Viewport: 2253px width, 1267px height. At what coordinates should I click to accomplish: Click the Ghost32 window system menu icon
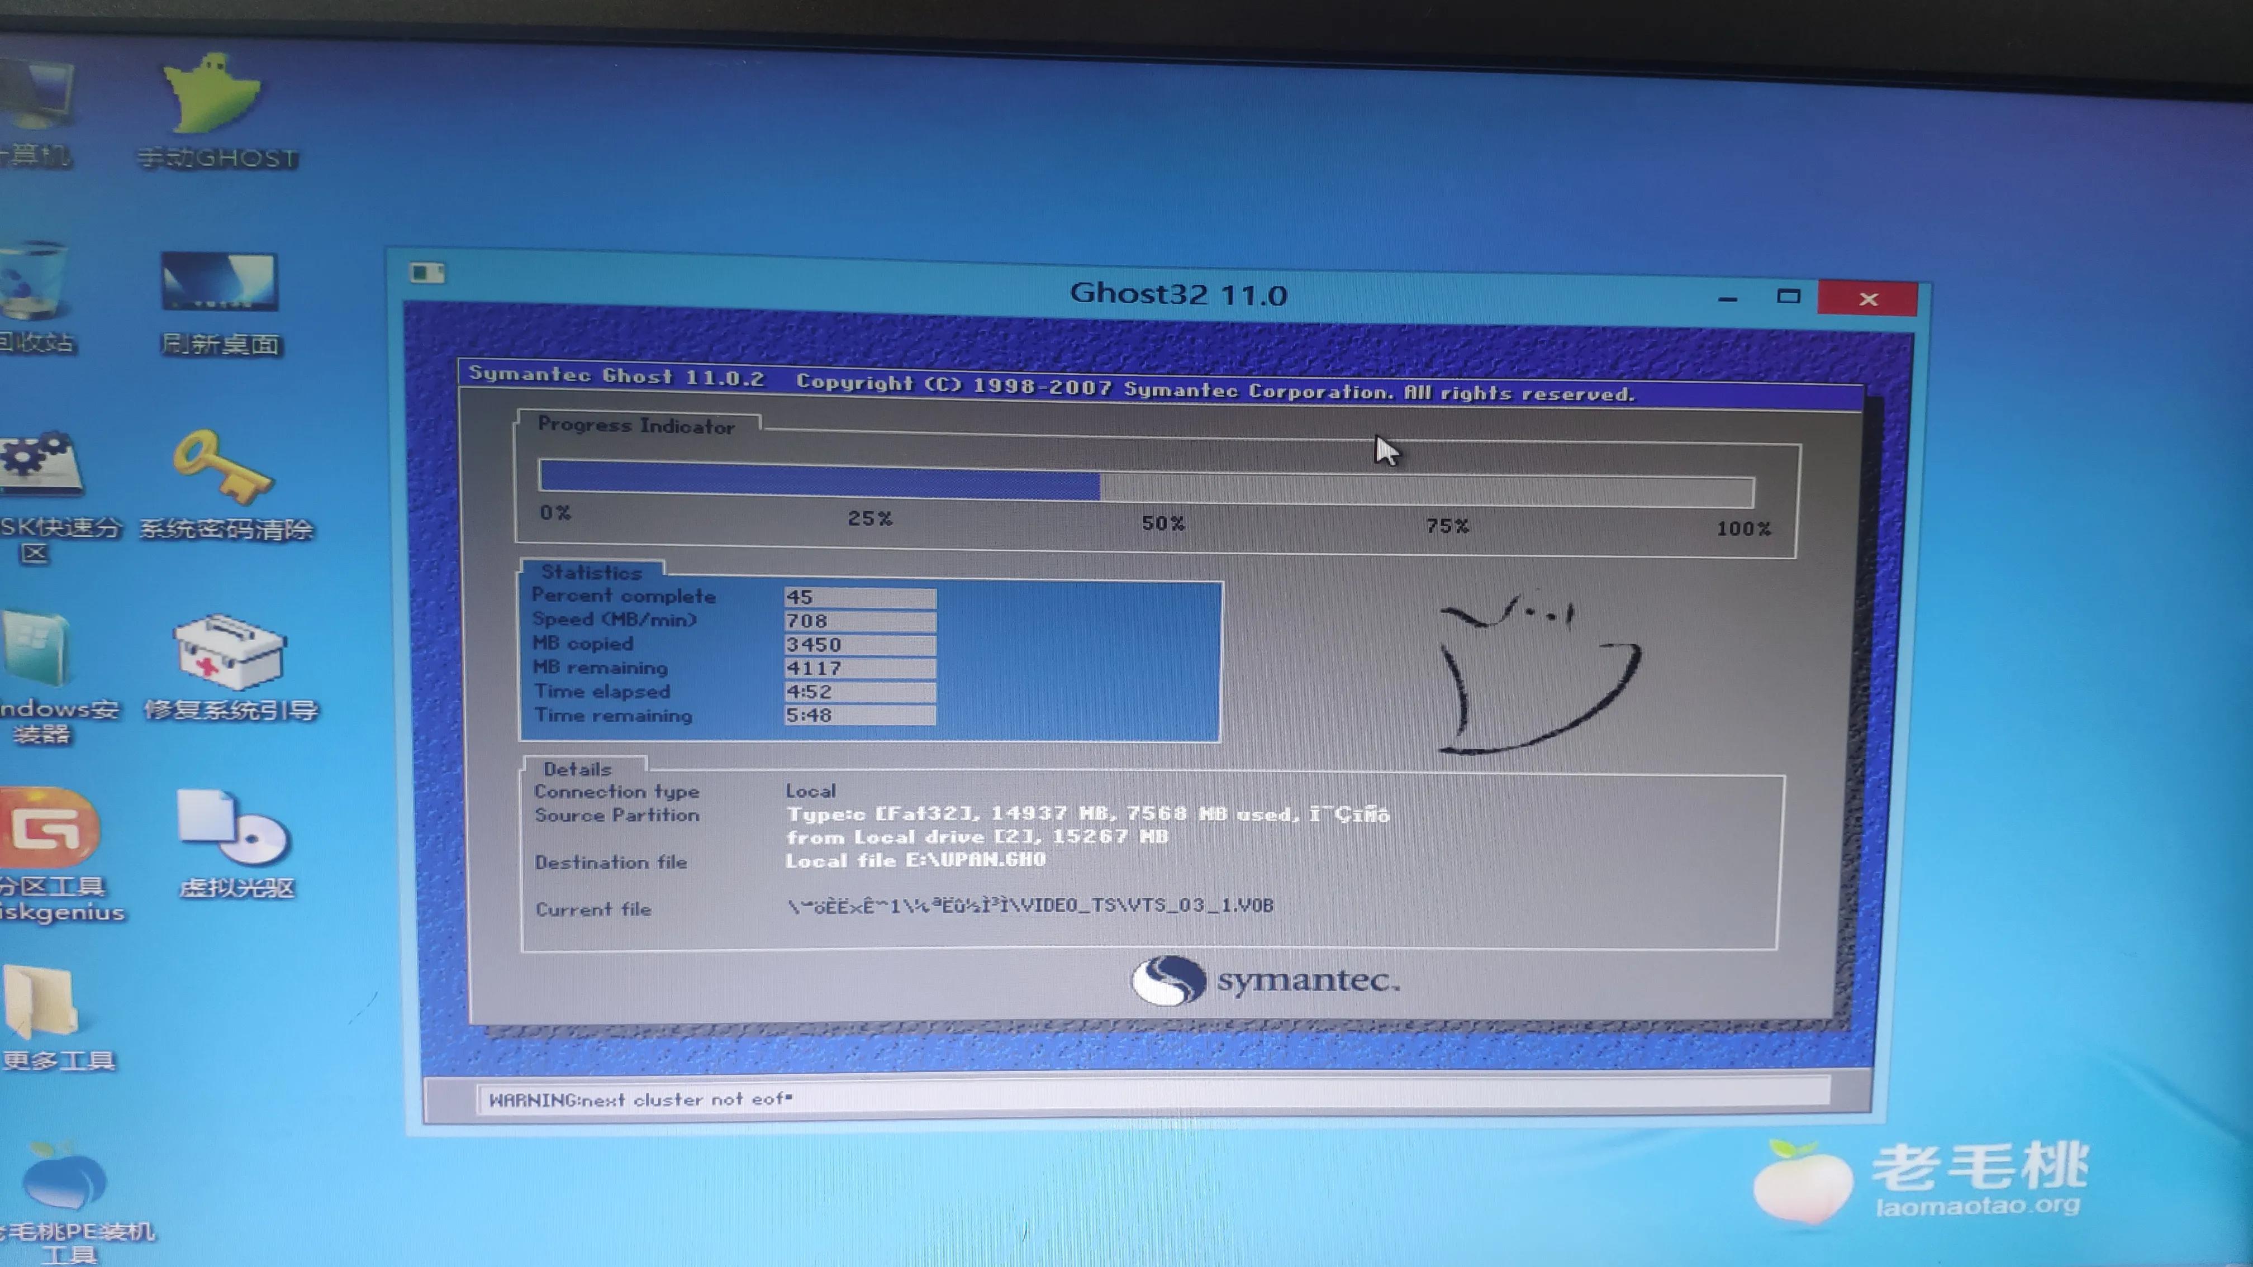tap(427, 273)
